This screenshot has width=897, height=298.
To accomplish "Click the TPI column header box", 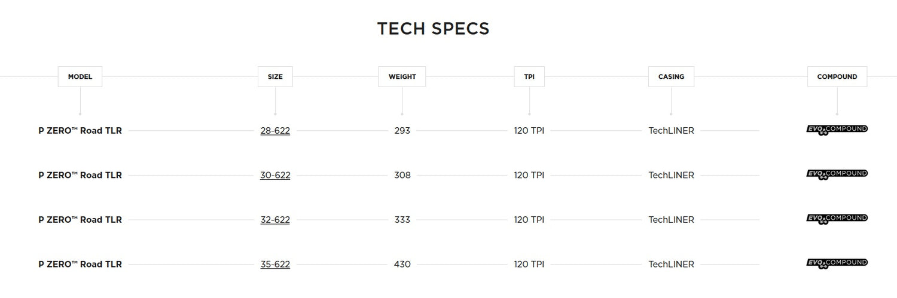I will click(x=529, y=76).
